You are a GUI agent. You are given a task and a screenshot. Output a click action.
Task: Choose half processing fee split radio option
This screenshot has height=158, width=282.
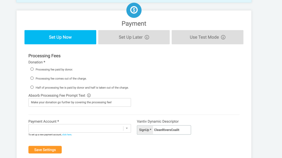32,87
